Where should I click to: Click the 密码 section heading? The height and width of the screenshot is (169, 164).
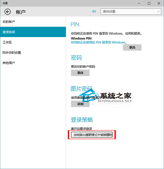(76, 58)
